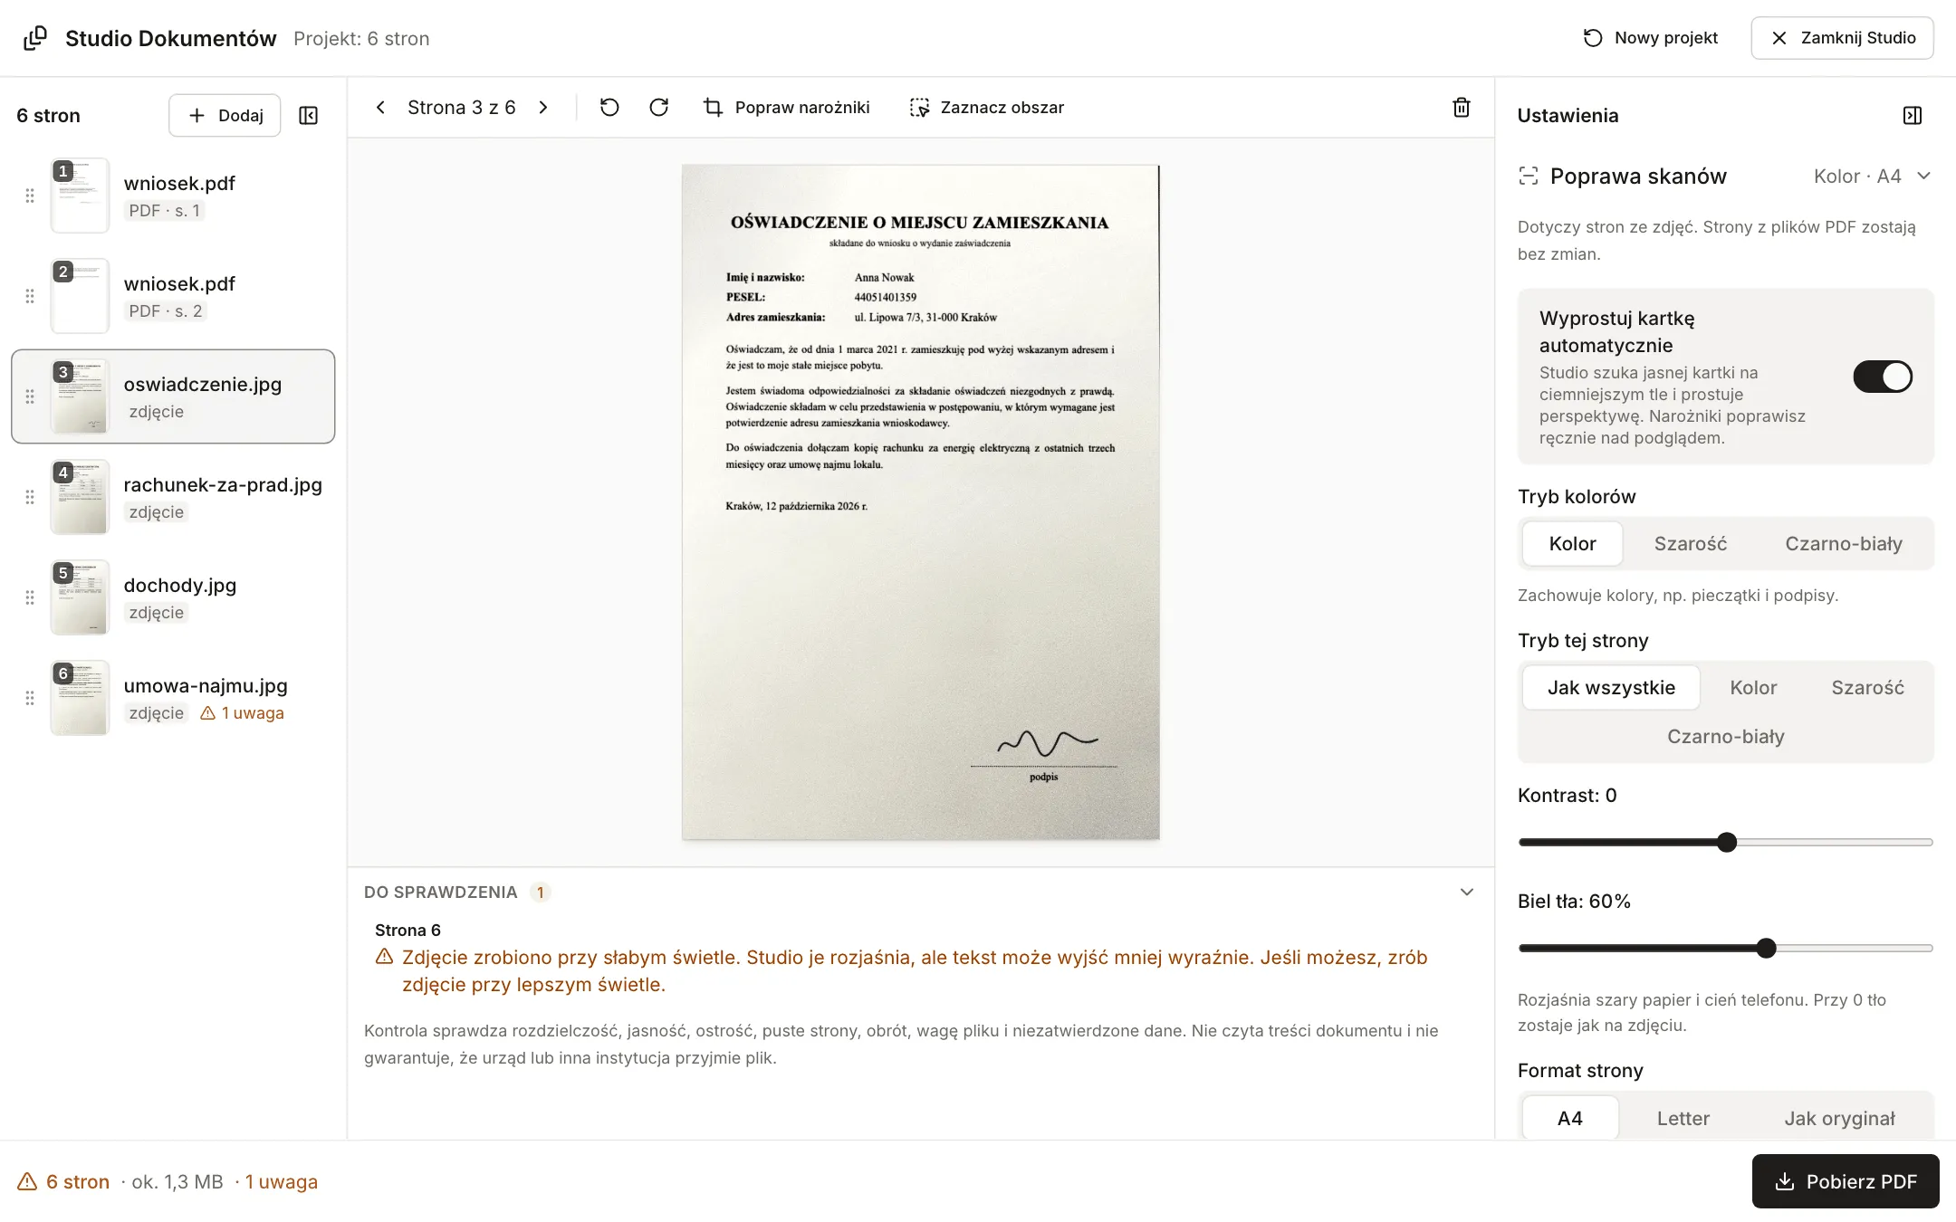Go to the previous page arrow
This screenshot has width=1956, height=1222.
click(x=381, y=108)
